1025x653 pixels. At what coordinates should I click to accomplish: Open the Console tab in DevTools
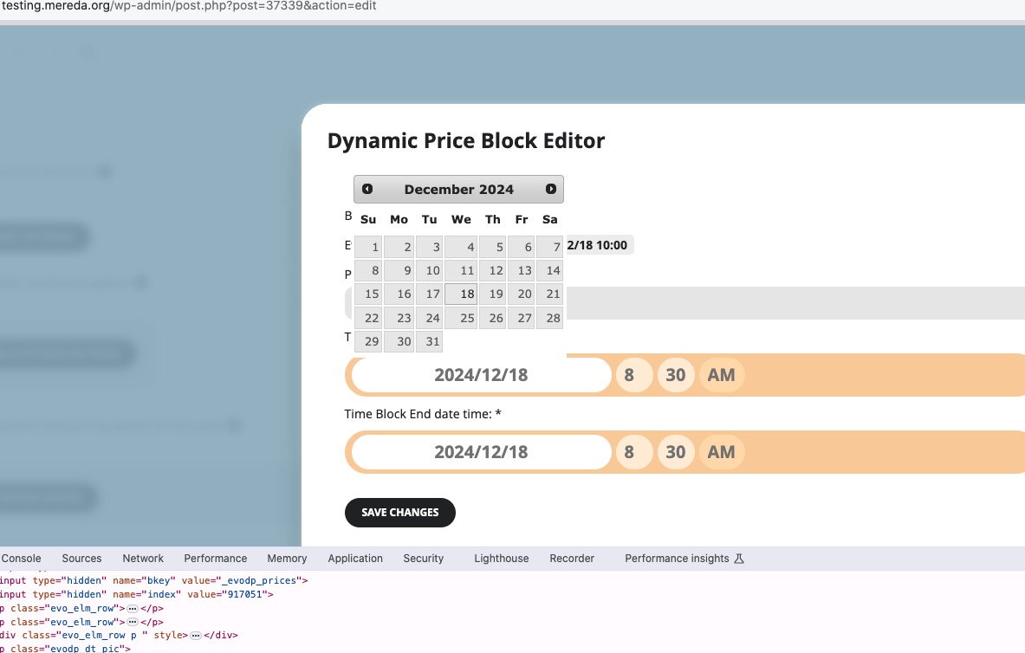[x=21, y=559]
